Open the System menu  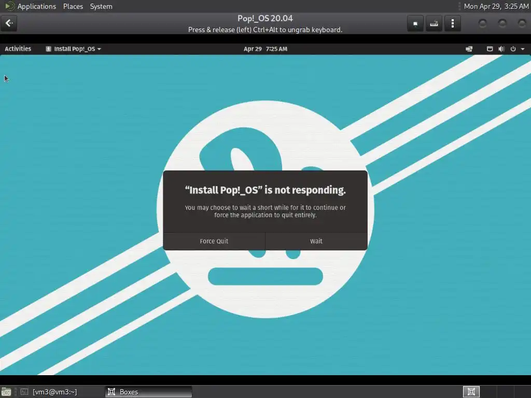click(x=101, y=6)
